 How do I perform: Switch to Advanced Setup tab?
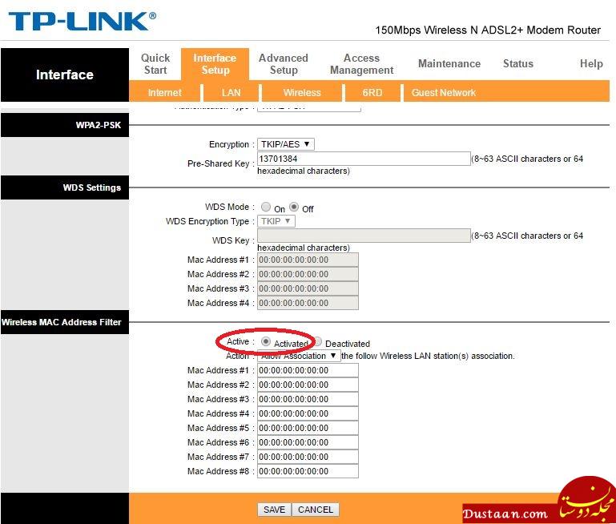click(x=283, y=63)
